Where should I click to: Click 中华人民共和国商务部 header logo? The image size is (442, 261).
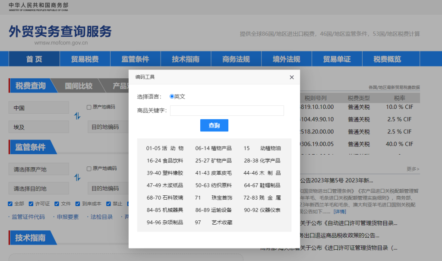pyautogui.click(x=38, y=6)
